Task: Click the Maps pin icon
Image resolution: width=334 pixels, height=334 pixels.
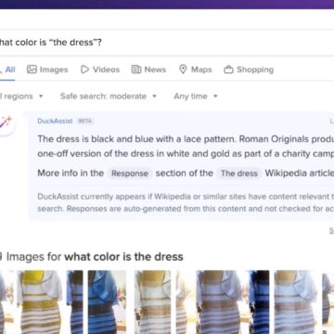Action: 183,70
